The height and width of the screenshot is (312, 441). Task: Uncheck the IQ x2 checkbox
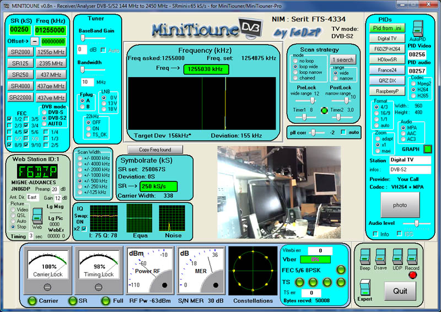pyautogui.click(x=84, y=229)
